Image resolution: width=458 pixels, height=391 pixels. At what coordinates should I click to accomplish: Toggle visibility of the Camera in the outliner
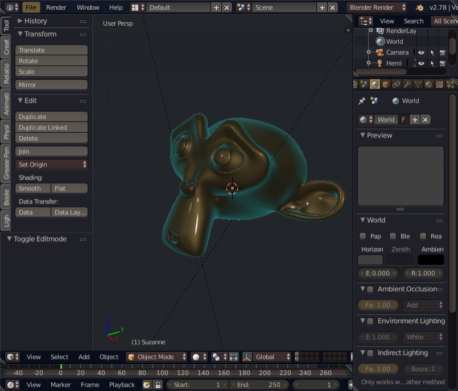point(421,52)
